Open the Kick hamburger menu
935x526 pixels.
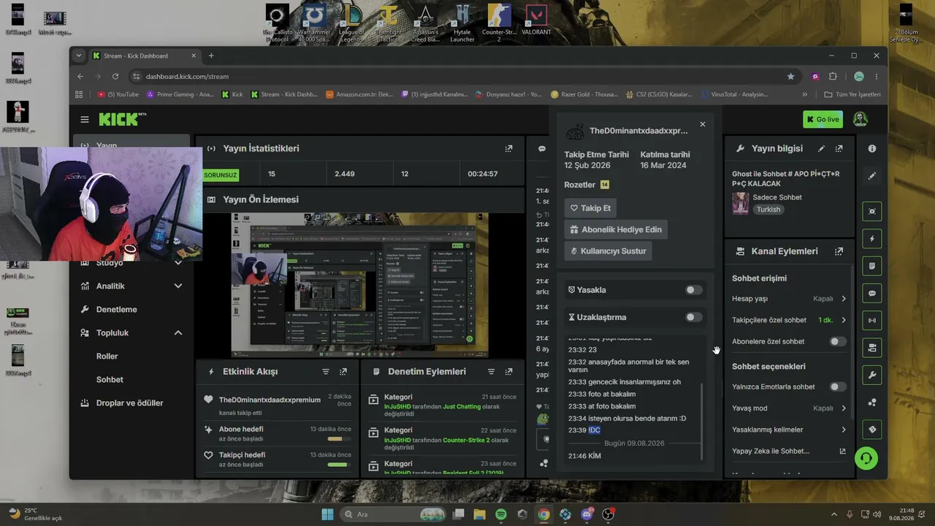click(x=85, y=119)
